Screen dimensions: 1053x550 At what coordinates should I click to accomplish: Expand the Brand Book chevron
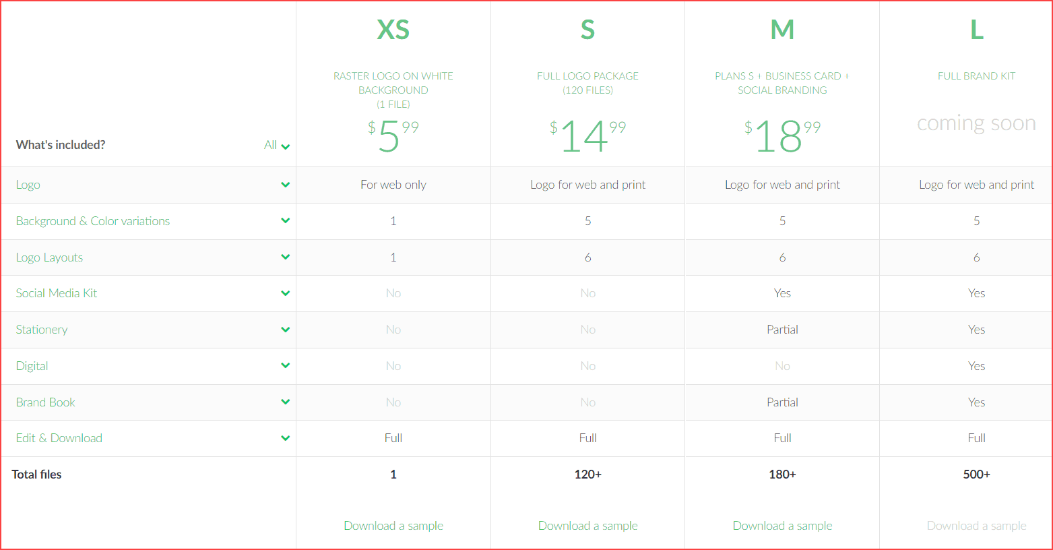[x=286, y=402]
